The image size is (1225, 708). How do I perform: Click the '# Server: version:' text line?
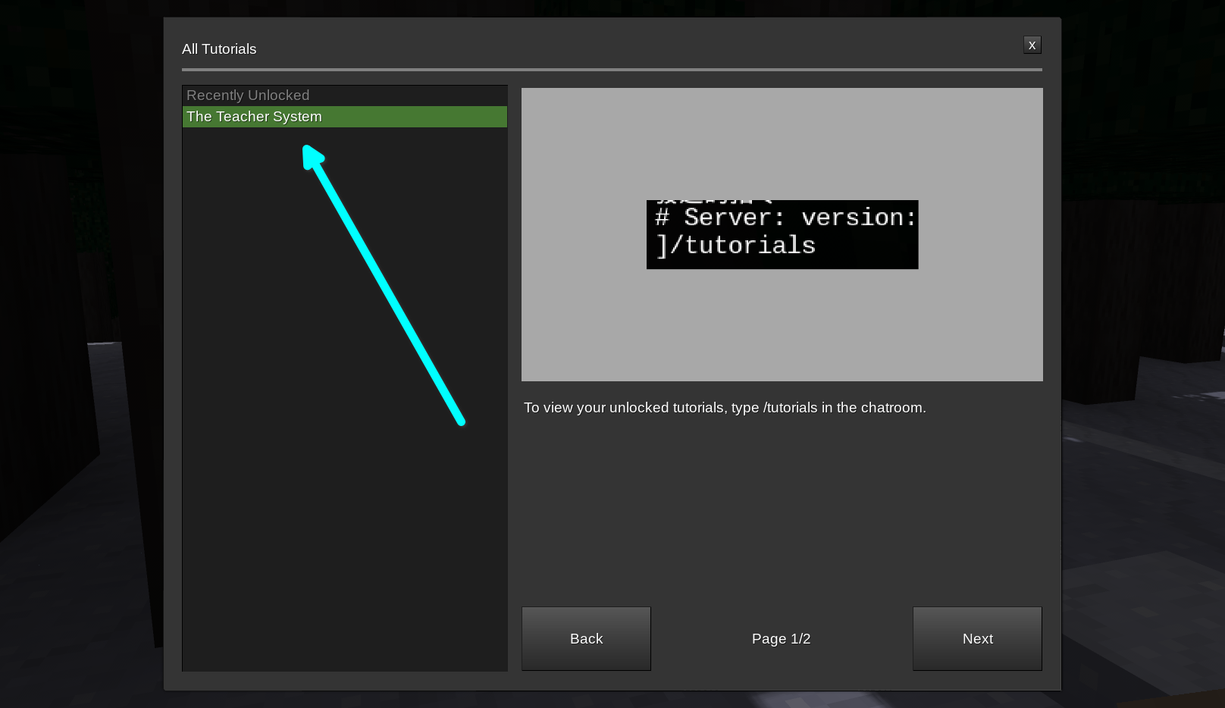point(785,218)
